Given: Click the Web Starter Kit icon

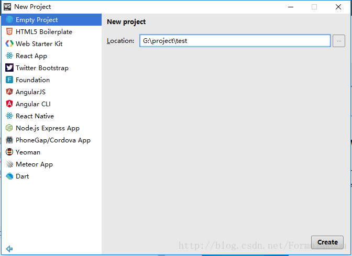Looking at the screenshot, I should click(9, 43).
